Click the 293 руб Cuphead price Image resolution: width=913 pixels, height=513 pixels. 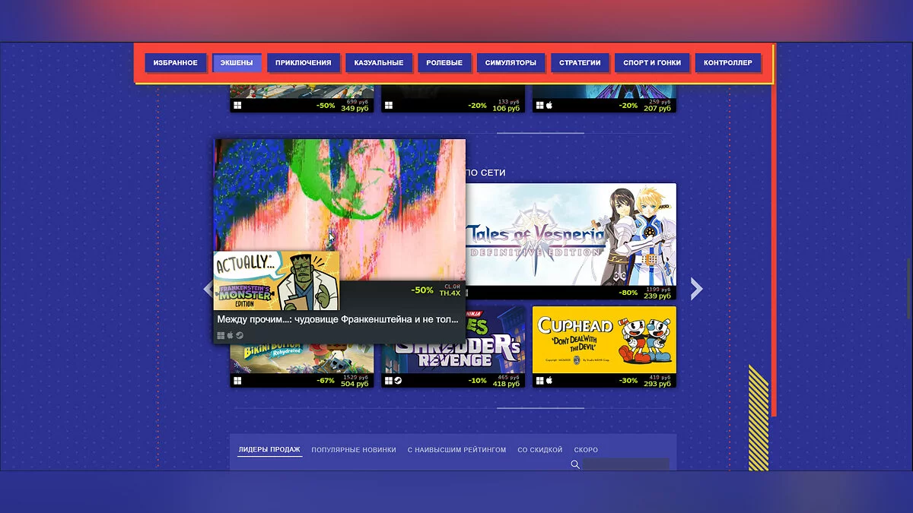tap(657, 384)
